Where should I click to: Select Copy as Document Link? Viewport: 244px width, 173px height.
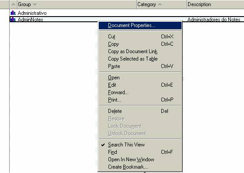pos(140,51)
